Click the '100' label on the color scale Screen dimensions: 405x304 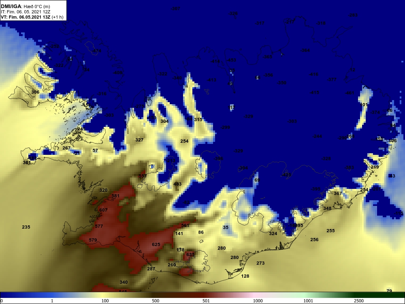pyautogui.click(x=105, y=301)
